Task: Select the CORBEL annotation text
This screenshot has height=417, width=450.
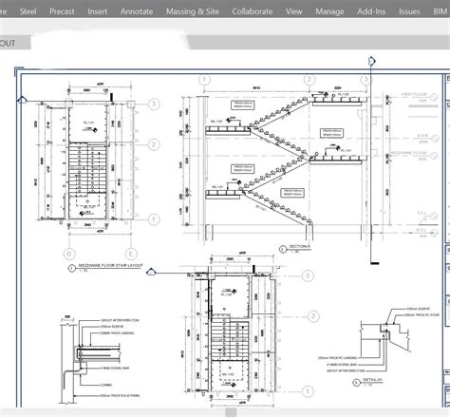Action: tap(106, 385)
